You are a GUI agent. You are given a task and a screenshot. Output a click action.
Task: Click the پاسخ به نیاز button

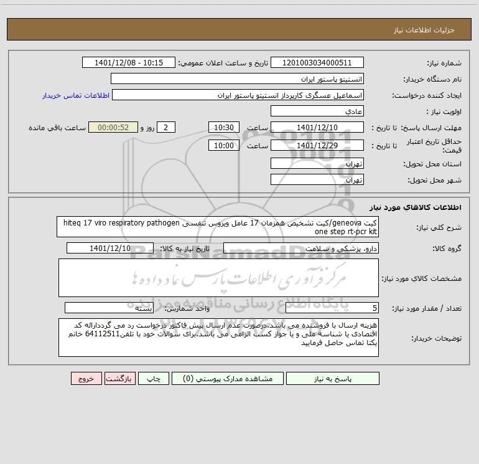click(x=332, y=379)
